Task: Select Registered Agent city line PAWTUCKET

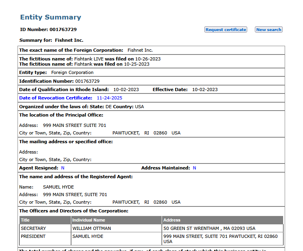Action: [x=146, y=202]
